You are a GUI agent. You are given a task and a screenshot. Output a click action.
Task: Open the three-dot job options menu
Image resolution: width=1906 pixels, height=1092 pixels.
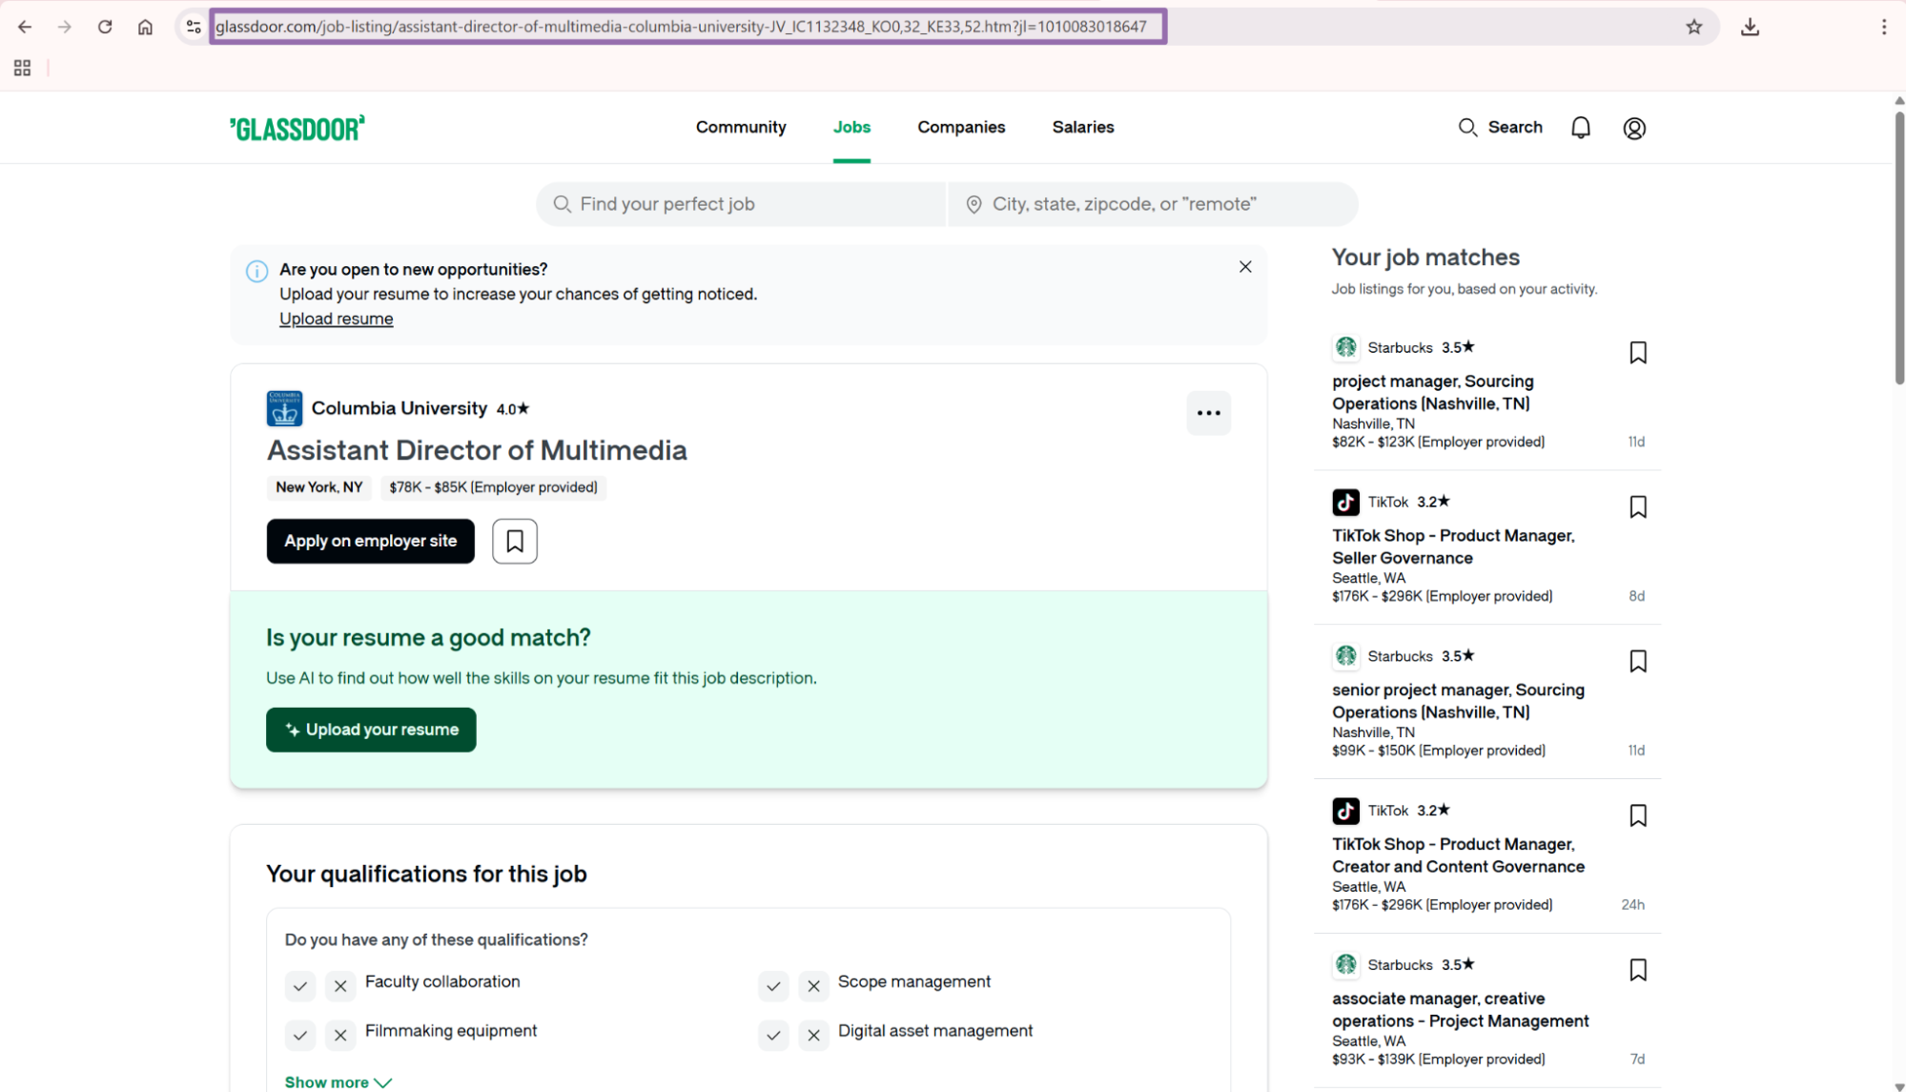1208,413
